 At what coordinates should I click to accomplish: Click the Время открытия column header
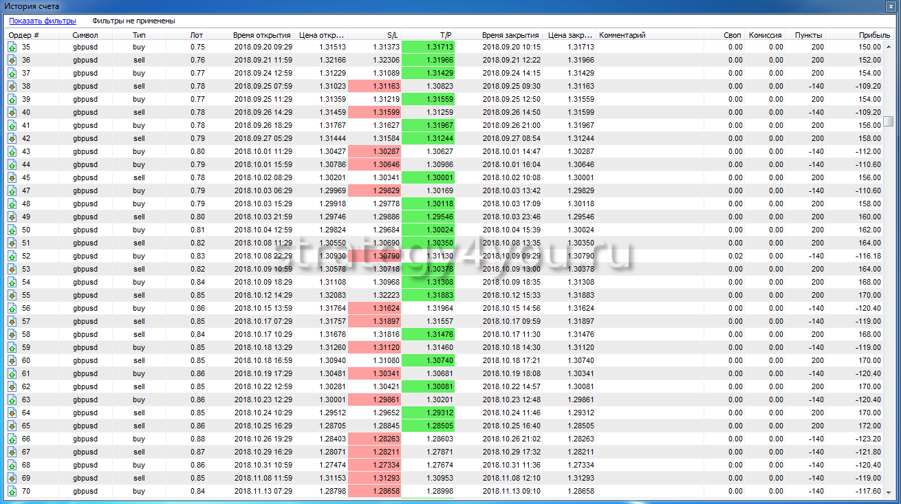click(262, 35)
